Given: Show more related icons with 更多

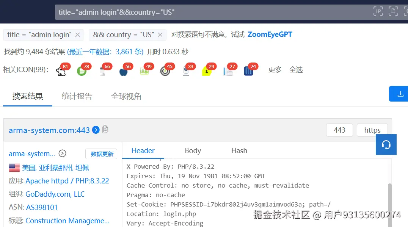Looking at the screenshot, I should point(275,70).
